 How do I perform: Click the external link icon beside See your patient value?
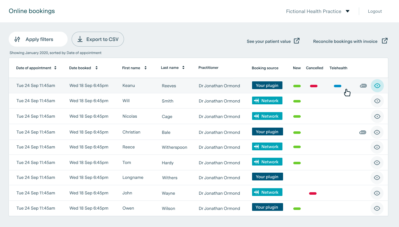297,41
